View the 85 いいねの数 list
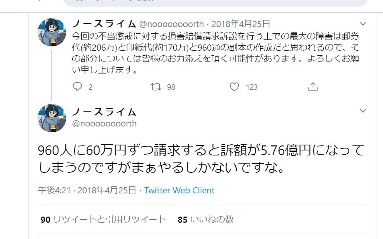Viewport: 383px width, 239px height. pyautogui.click(x=206, y=219)
